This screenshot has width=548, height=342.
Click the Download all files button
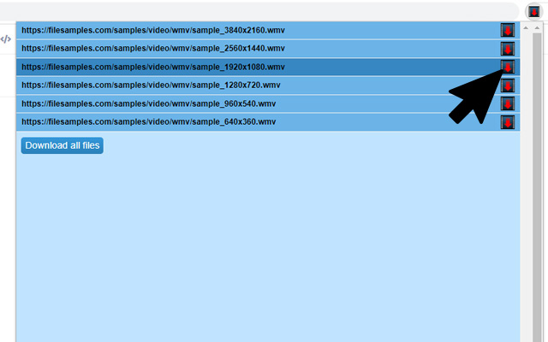click(x=63, y=145)
